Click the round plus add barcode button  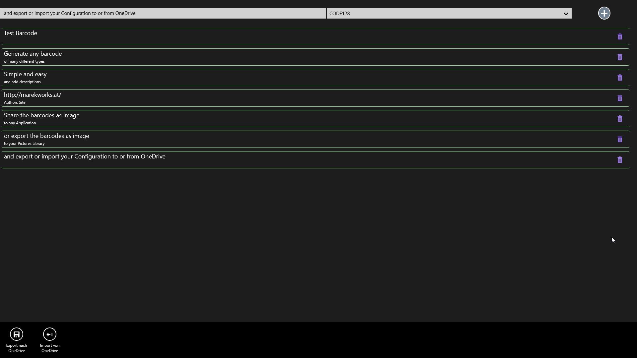(604, 13)
